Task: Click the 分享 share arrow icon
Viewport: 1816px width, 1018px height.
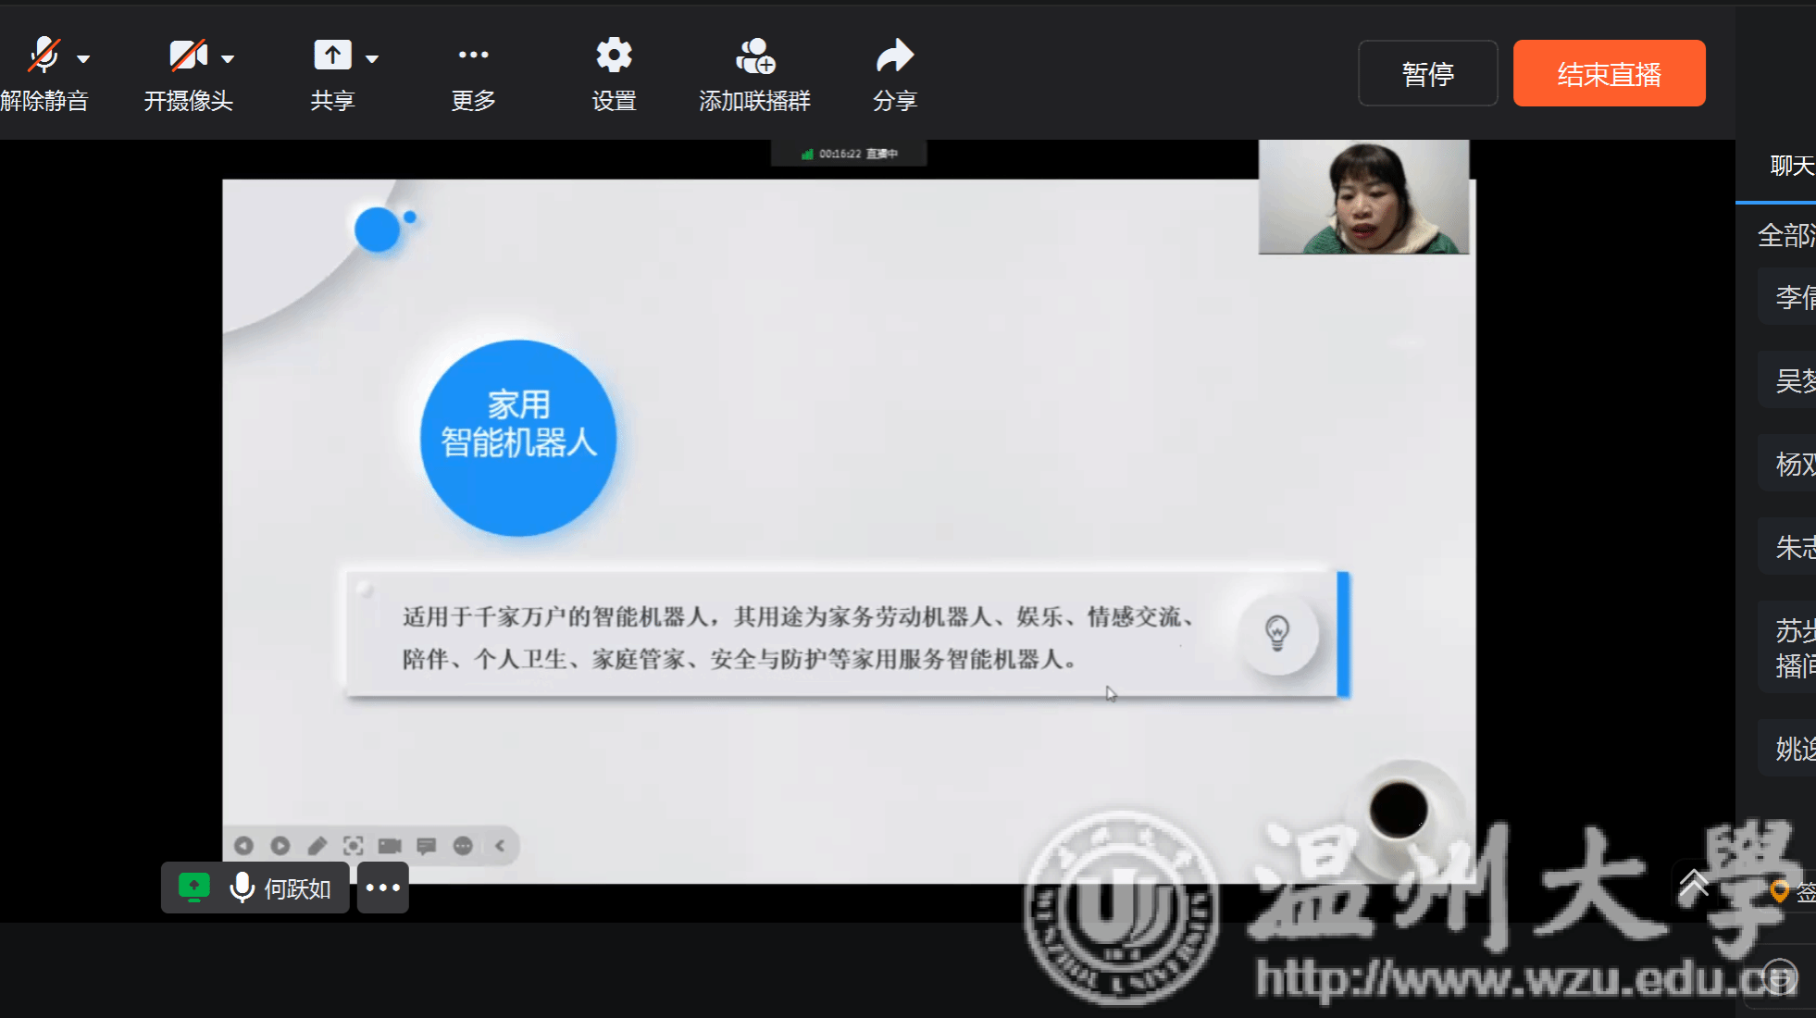Action: (894, 57)
